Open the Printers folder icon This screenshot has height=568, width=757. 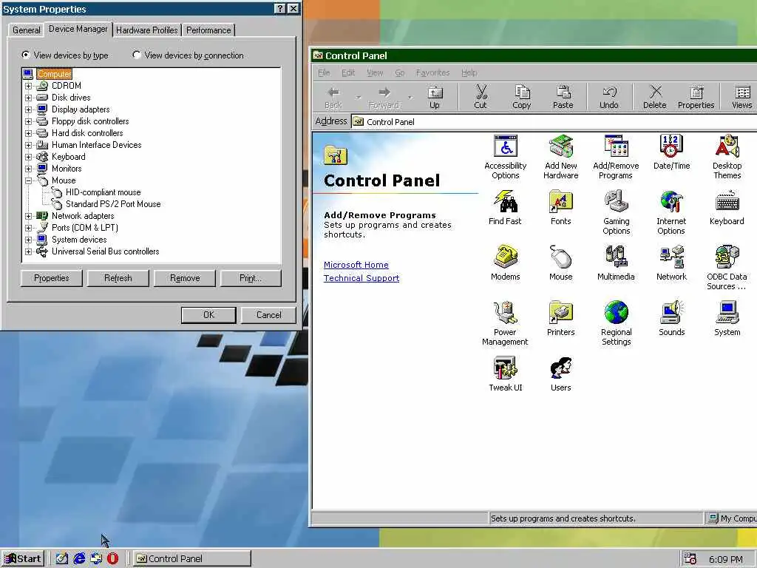(x=560, y=319)
